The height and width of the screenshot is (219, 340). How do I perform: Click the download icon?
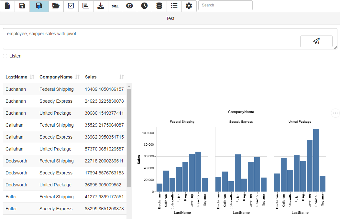point(100,6)
